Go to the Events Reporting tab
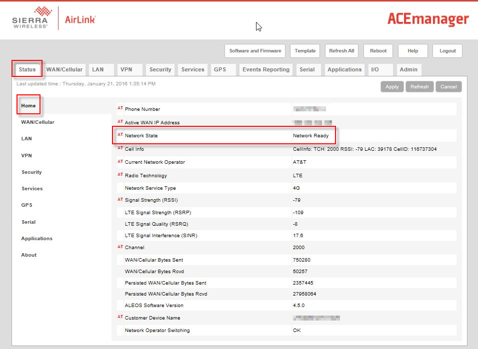This screenshot has height=349, width=478. pyautogui.click(x=265, y=69)
